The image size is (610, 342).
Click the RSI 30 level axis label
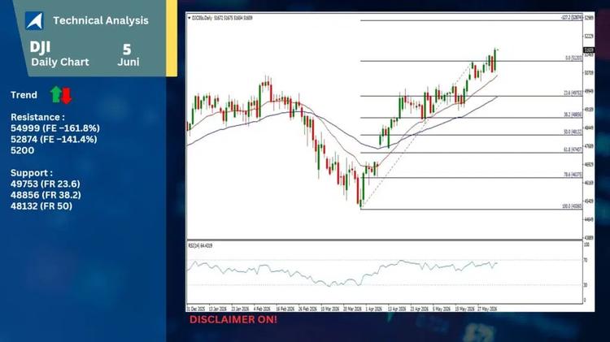coord(586,285)
